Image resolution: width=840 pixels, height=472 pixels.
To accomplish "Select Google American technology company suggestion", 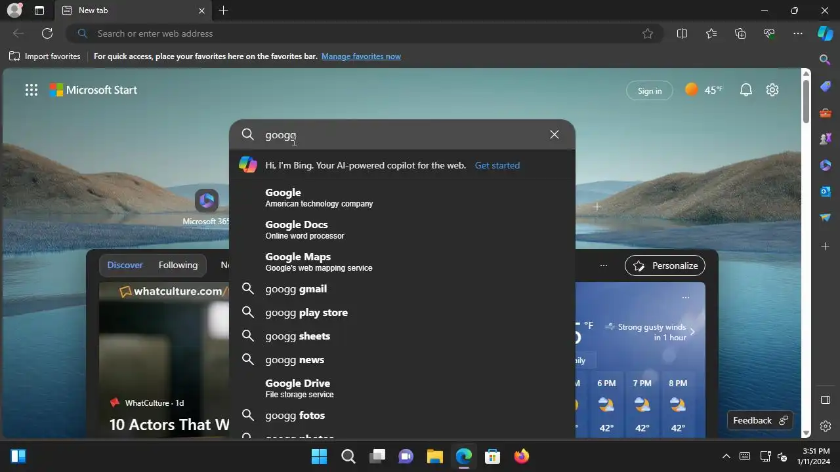I will pos(402,197).
